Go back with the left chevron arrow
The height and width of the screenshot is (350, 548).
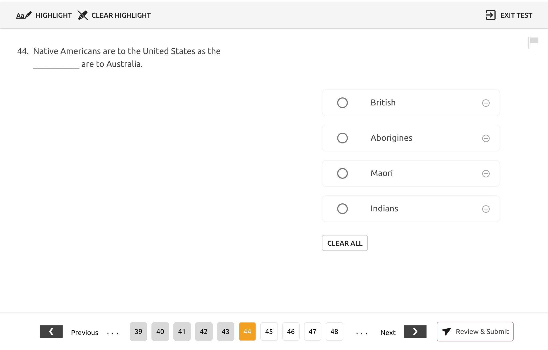tap(51, 332)
